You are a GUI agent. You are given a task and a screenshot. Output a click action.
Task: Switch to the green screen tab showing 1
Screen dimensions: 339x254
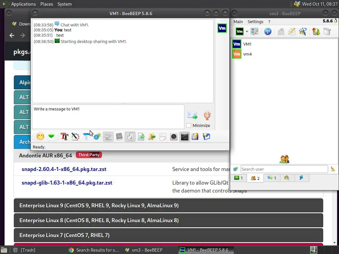(x=238, y=178)
